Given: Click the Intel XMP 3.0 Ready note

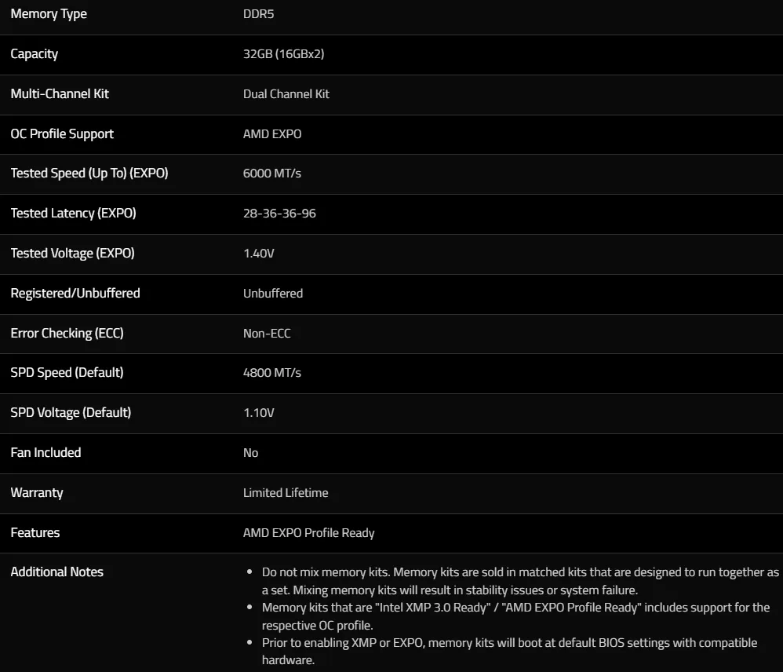Looking at the screenshot, I should pyautogui.click(x=515, y=616).
